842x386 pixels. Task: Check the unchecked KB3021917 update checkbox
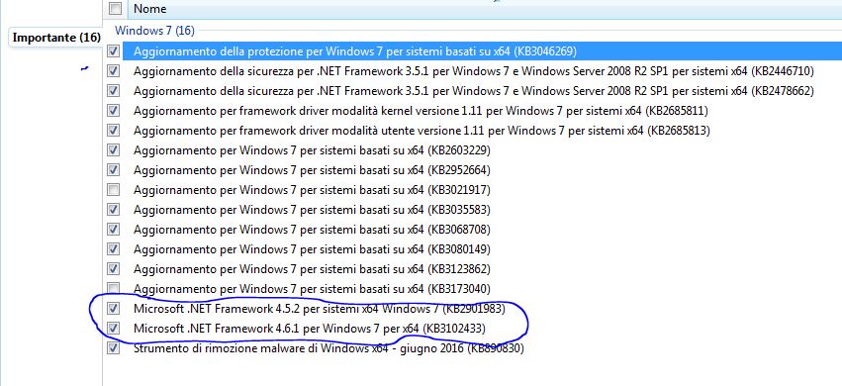tap(114, 189)
